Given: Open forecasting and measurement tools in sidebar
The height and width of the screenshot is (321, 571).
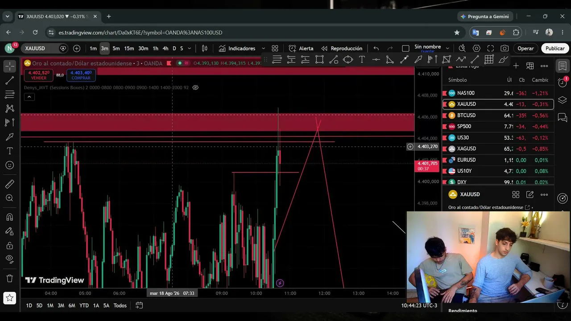Looking at the screenshot, I should (x=9, y=123).
